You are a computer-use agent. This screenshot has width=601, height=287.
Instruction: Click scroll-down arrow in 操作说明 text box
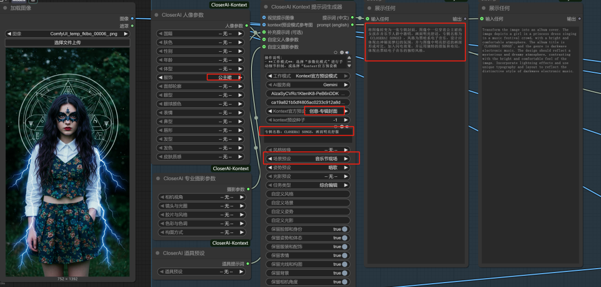tap(349, 66)
